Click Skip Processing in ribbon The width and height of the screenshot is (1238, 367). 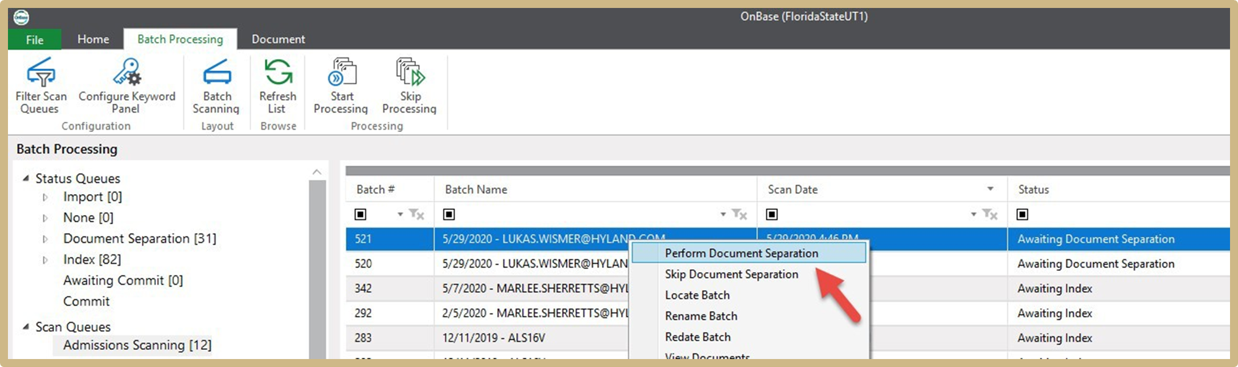click(x=409, y=86)
